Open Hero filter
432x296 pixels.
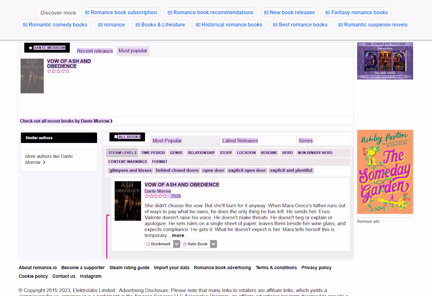[x=287, y=153]
